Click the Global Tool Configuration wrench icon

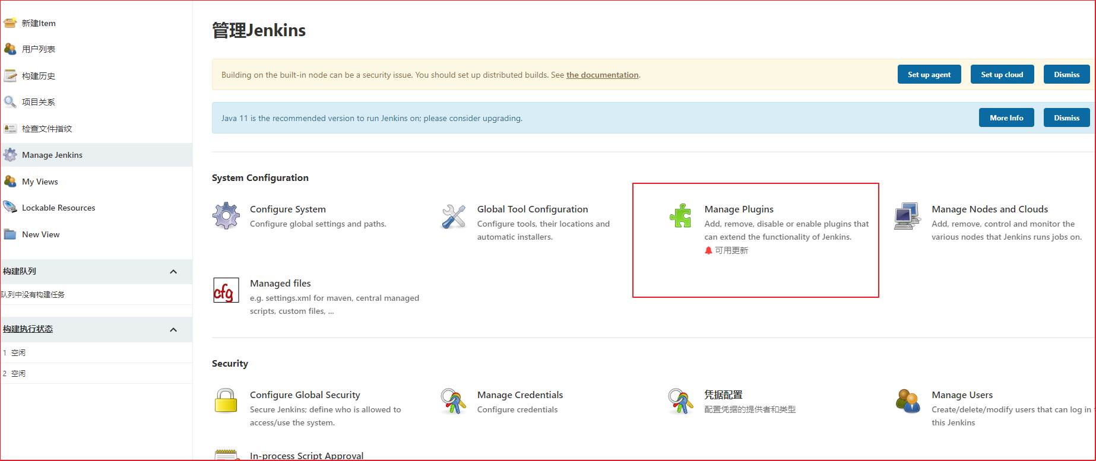tap(454, 216)
